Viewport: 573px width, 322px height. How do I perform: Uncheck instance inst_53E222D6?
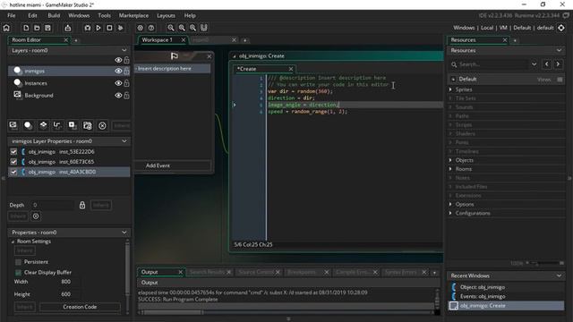(13, 151)
